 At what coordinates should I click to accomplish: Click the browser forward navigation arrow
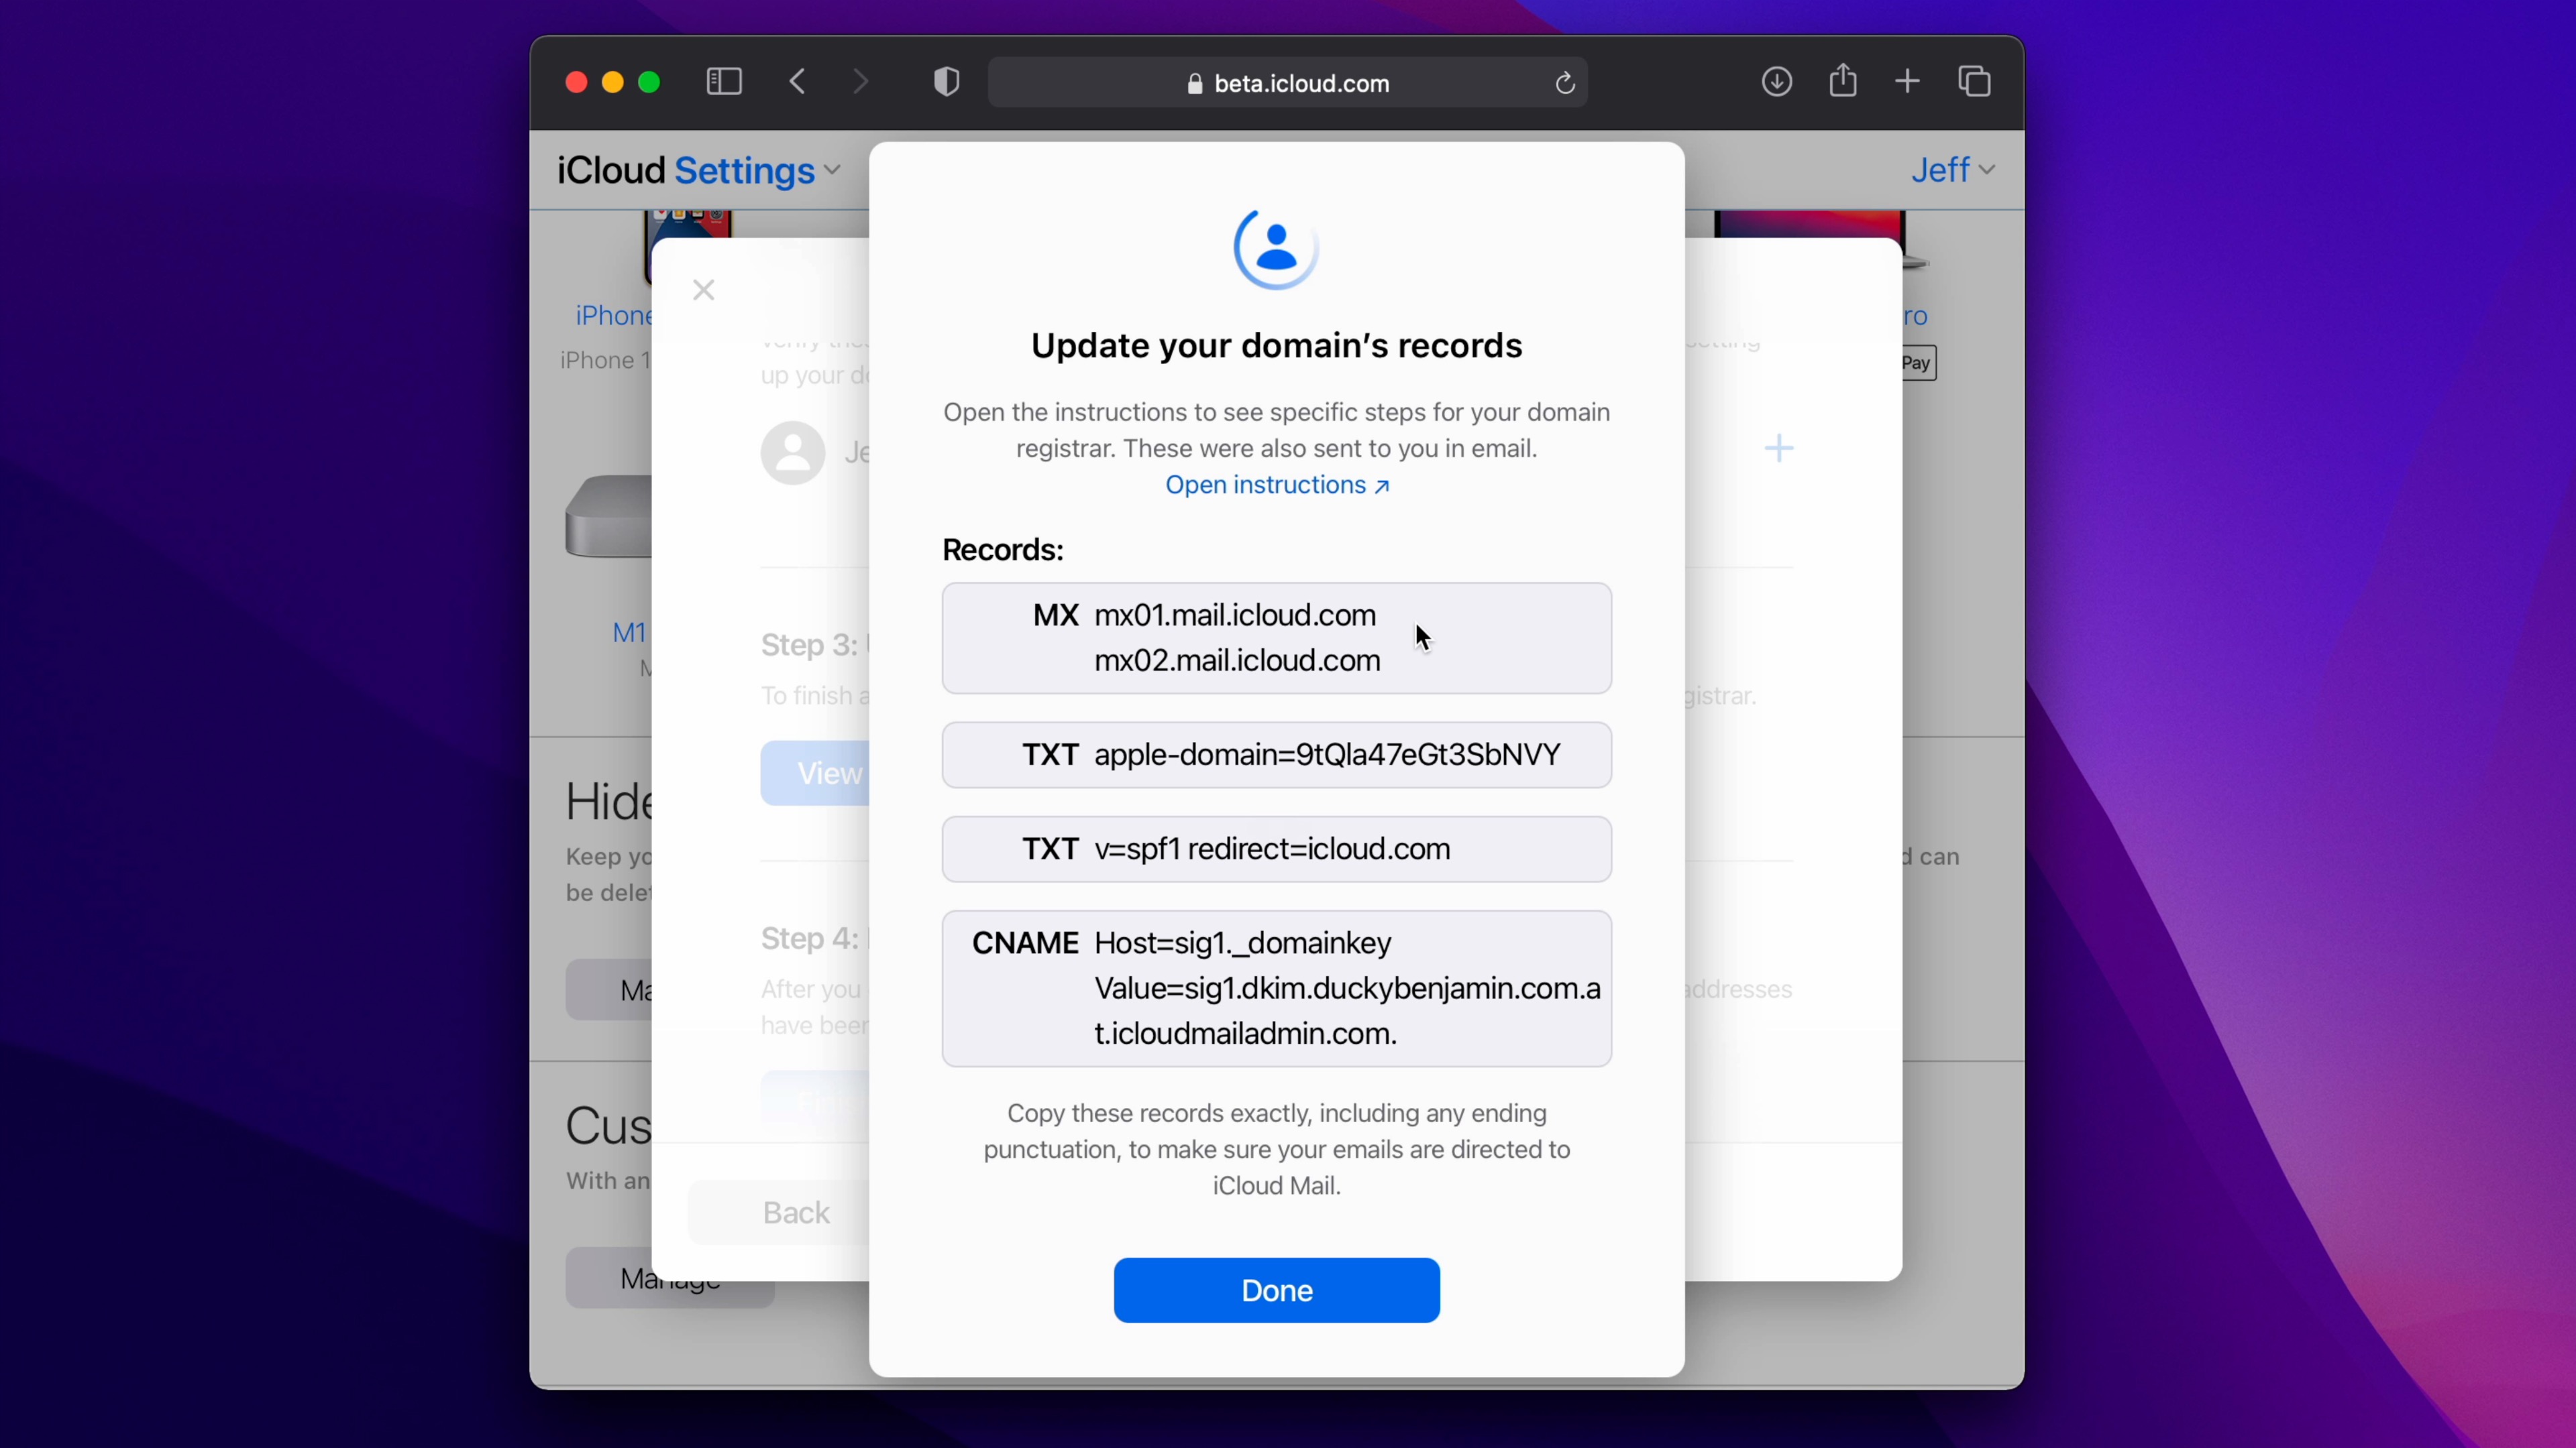tap(860, 83)
